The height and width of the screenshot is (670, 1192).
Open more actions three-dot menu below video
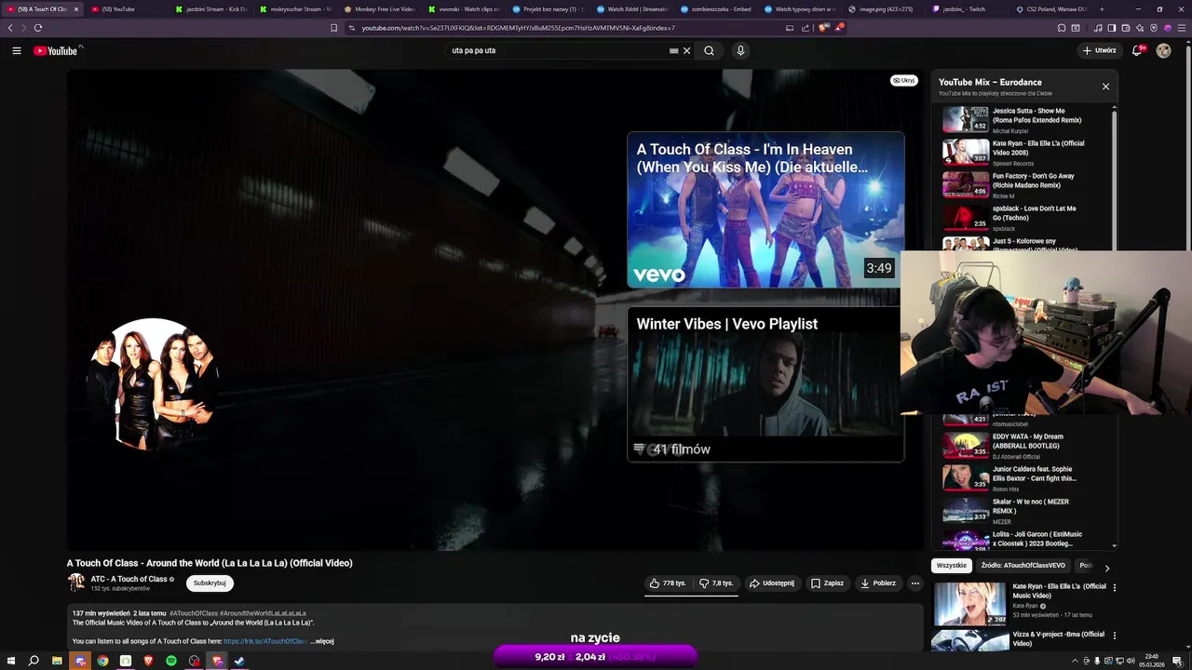pos(915,583)
